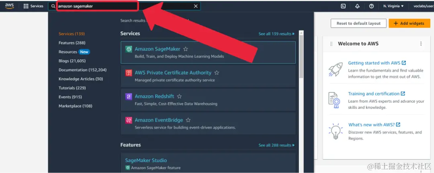Favorite AWS Private Certificate Authority star

tap(217, 73)
